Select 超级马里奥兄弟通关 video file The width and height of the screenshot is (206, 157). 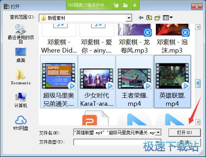pos(58,82)
